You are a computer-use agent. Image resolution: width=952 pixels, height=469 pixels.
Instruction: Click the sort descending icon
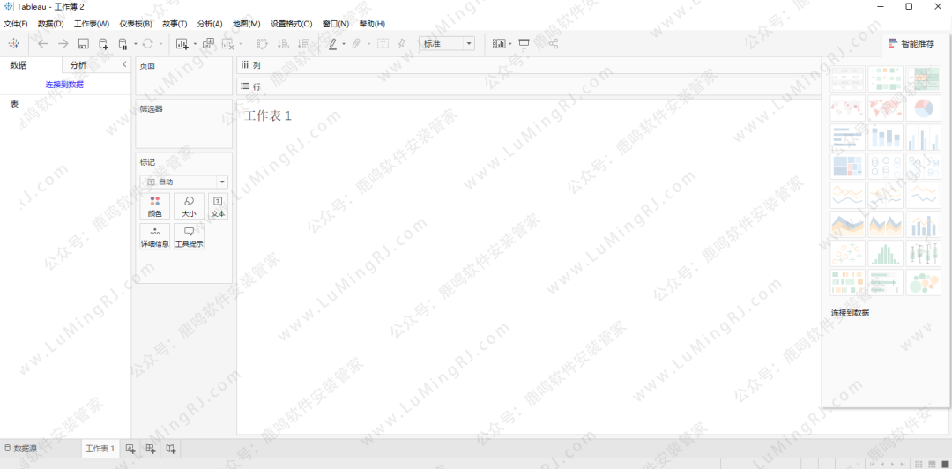tap(303, 44)
